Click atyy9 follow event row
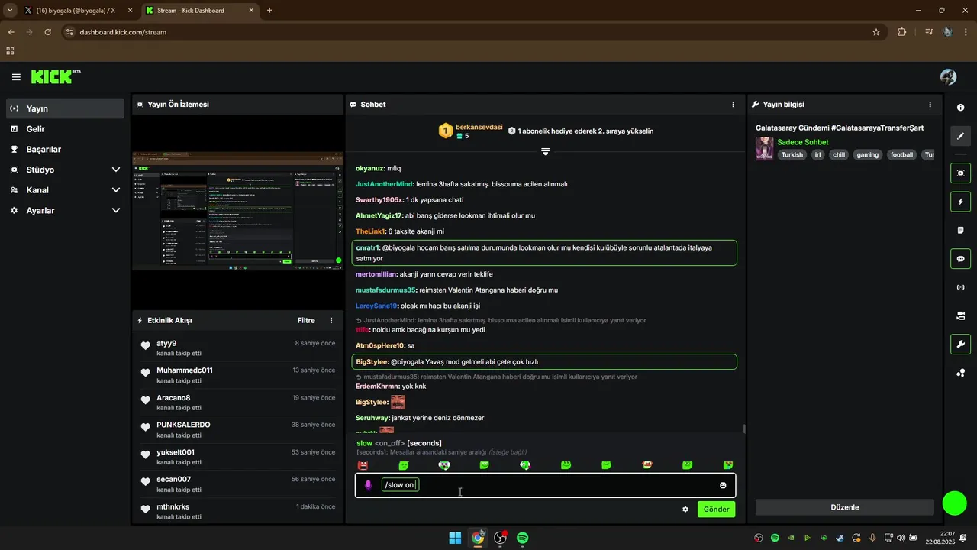Image resolution: width=977 pixels, height=550 pixels. 237,348
